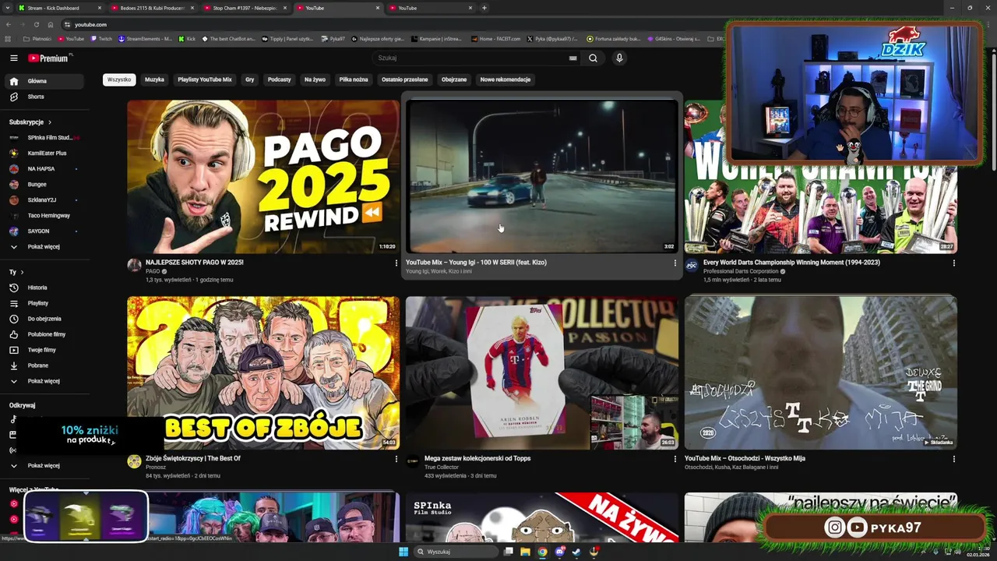Open the Twitch bookmark

pyautogui.click(x=101, y=38)
